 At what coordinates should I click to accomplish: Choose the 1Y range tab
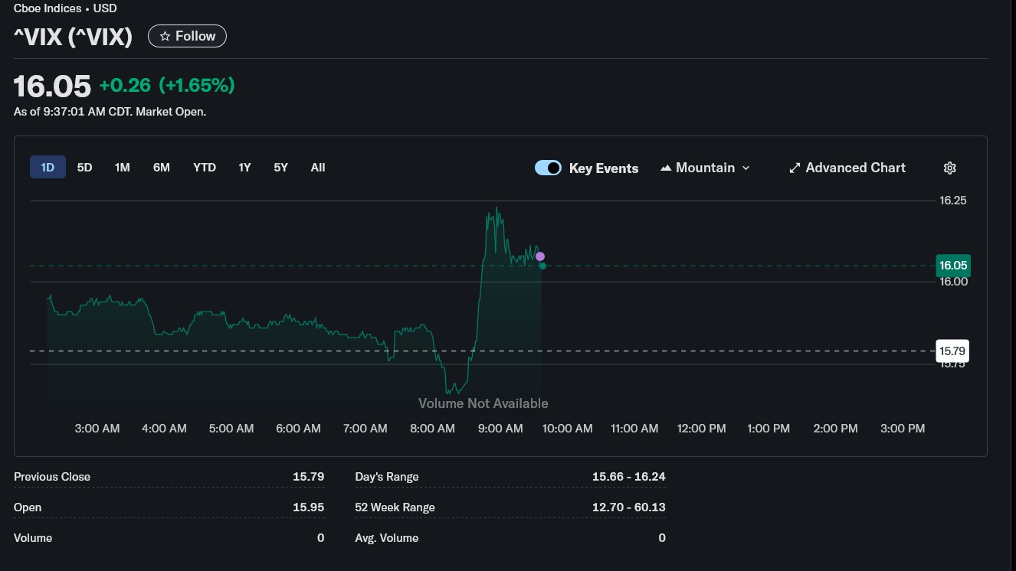[244, 167]
